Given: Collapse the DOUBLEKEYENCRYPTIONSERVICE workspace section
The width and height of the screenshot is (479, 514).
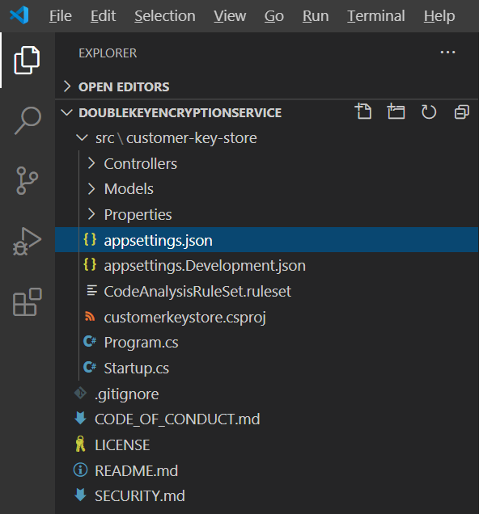Looking at the screenshot, I should pos(67,113).
